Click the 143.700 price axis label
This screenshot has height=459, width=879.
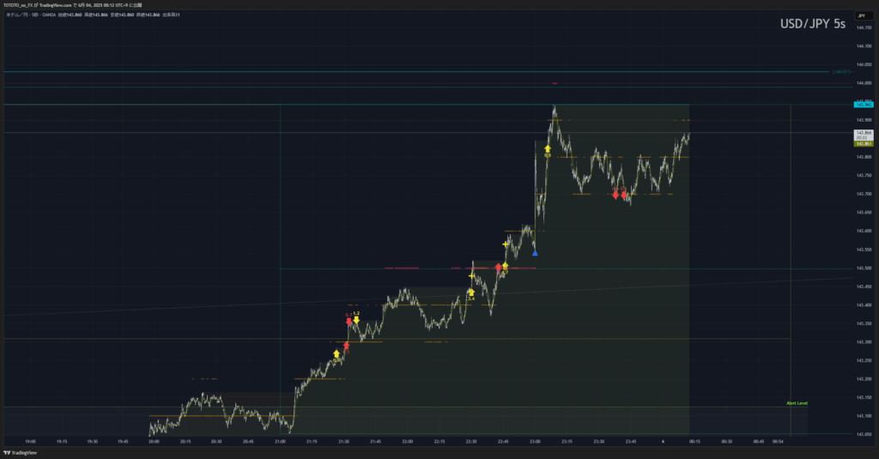[864, 194]
